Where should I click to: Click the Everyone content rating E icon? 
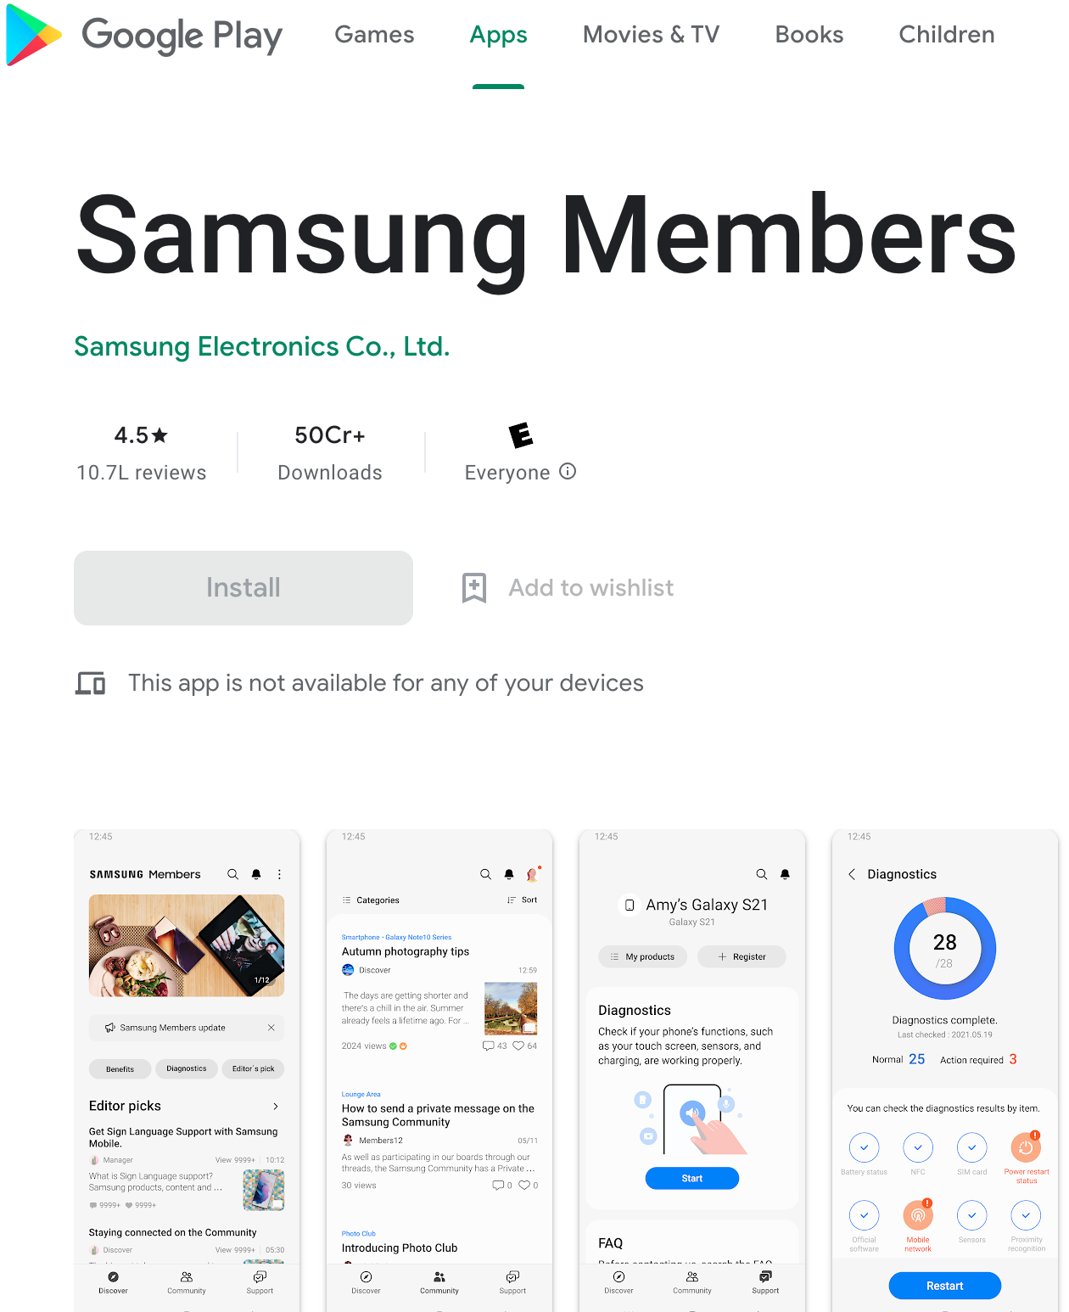(521, 435)
